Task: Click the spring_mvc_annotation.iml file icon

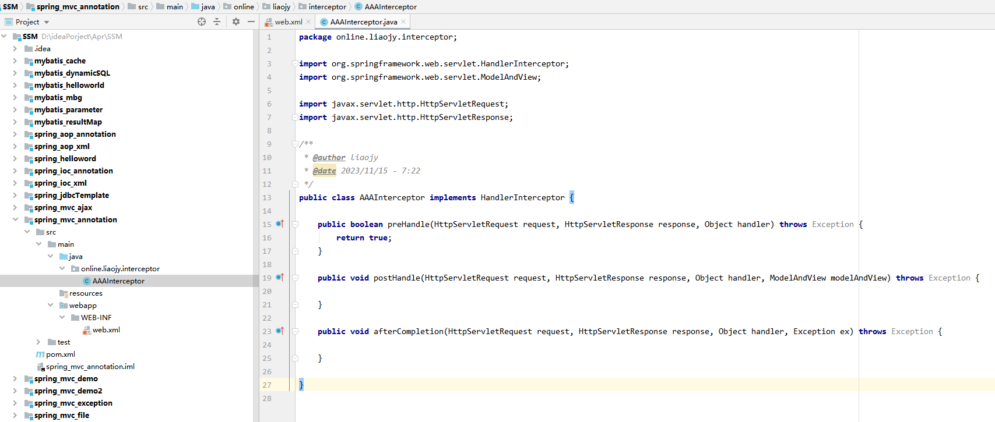Action: (x=41, y=367)
